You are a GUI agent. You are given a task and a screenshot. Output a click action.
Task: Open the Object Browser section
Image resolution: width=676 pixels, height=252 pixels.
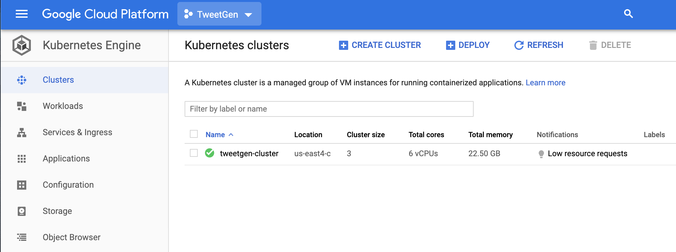pos(84,237)
